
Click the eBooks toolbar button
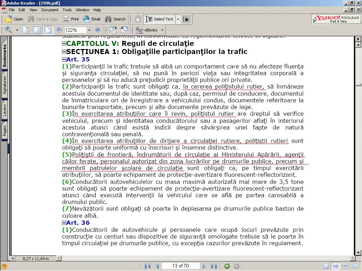147,30
